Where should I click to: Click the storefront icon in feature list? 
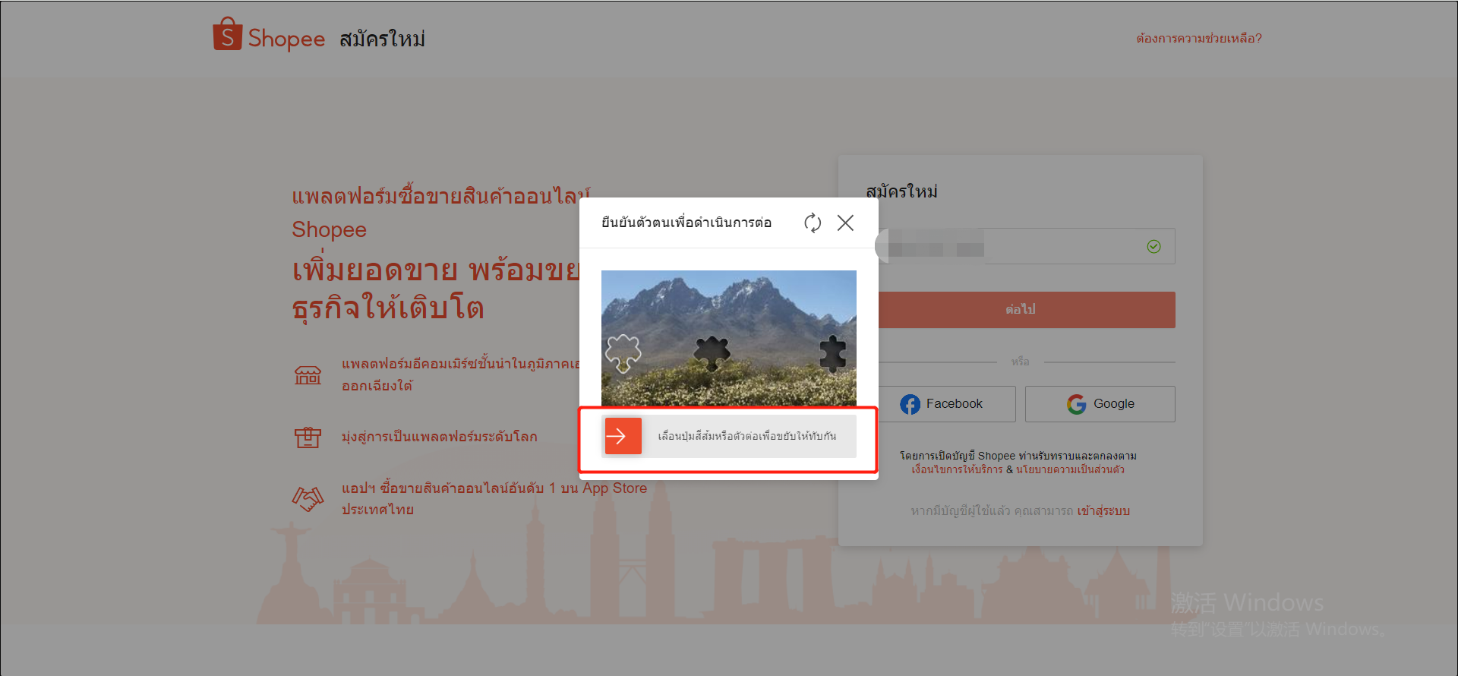click(308, 374)
